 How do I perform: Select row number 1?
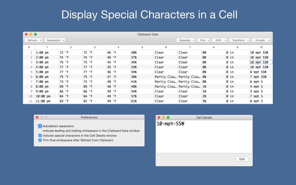tap(31, 53)
